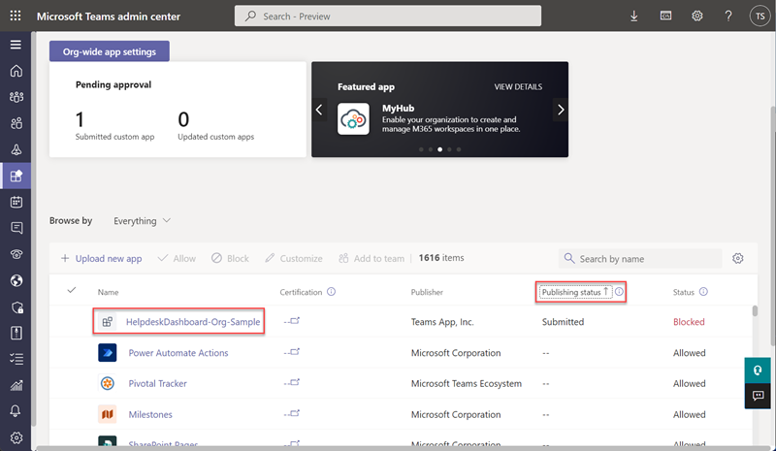Sort by the Certification column header
The image size is (776, 451).
[301, 292]
